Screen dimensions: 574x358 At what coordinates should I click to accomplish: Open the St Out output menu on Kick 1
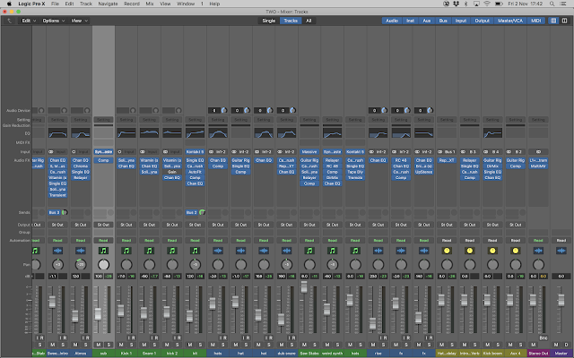tap(126, 225)
